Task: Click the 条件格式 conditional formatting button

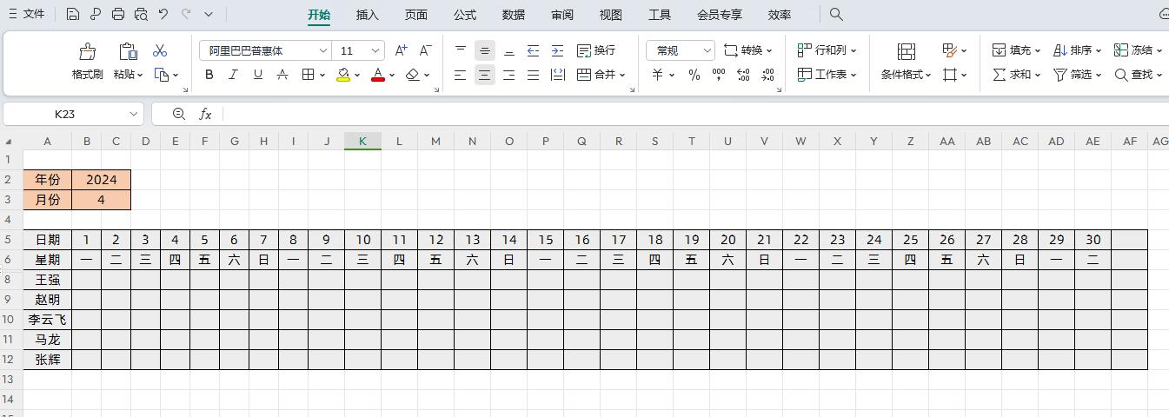Action: 906,61
